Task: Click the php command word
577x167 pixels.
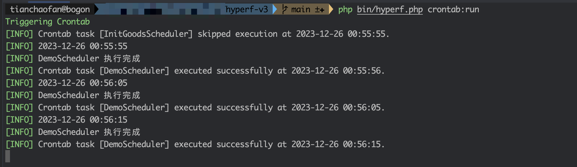Action: tap(345, 10)
